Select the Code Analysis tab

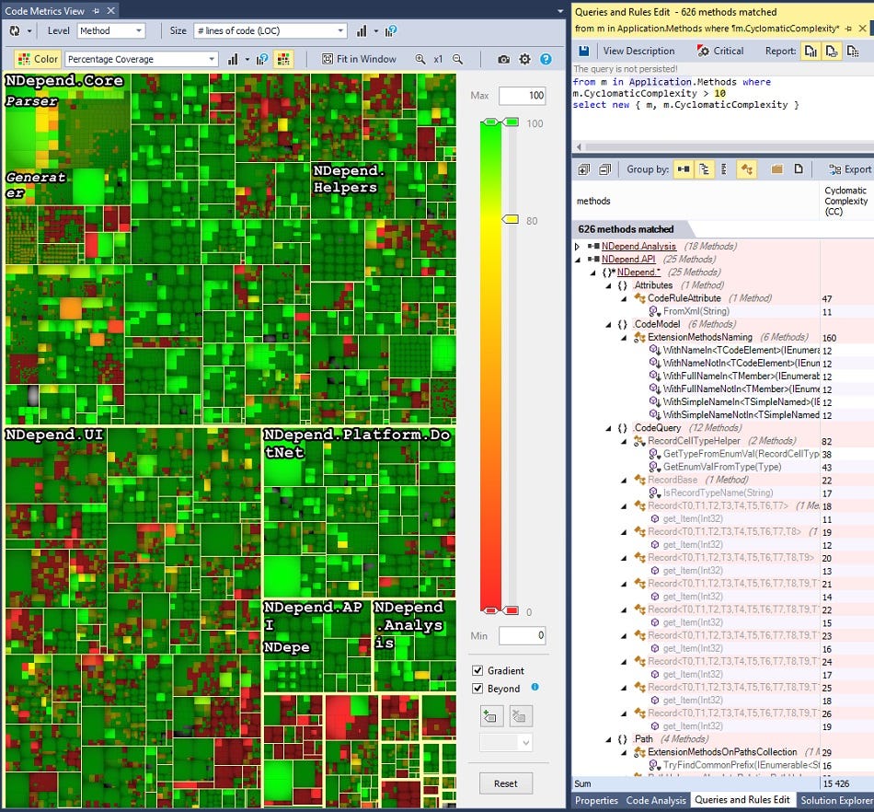(656, 800)
